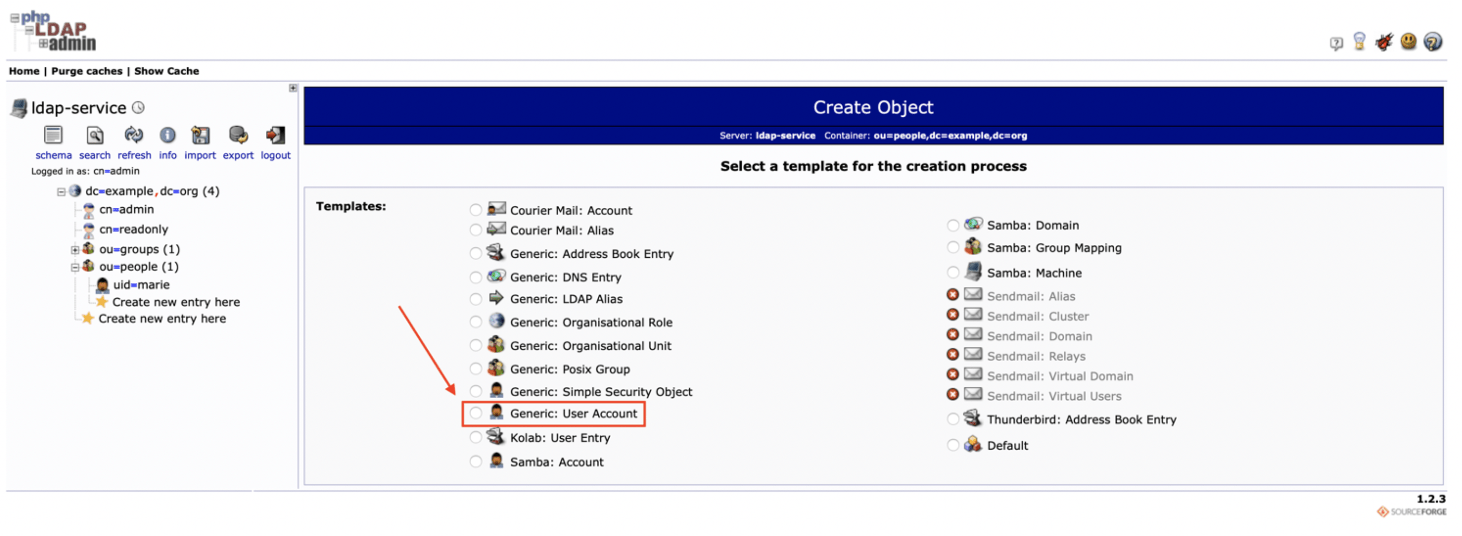Collapse the ou=people tree node
Viewport: 1462px width, 536px height.
pos(75,267)
